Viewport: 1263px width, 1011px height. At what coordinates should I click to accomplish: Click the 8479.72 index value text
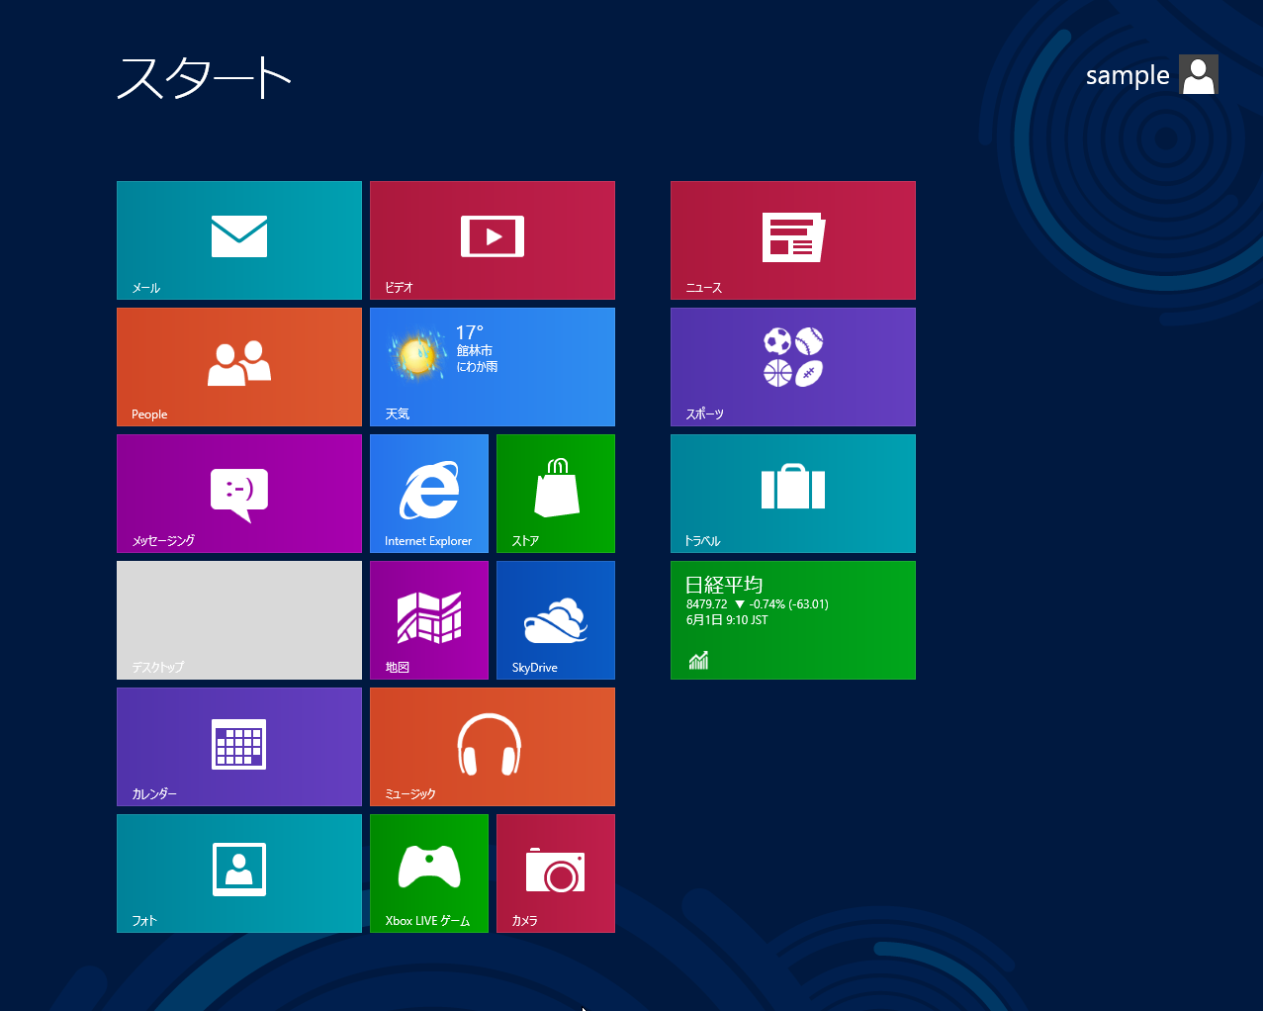(x=706, y=604)
